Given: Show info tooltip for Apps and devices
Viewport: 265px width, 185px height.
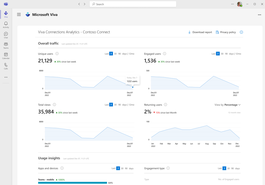Looking at the screenshot, I should pos(62,168).
